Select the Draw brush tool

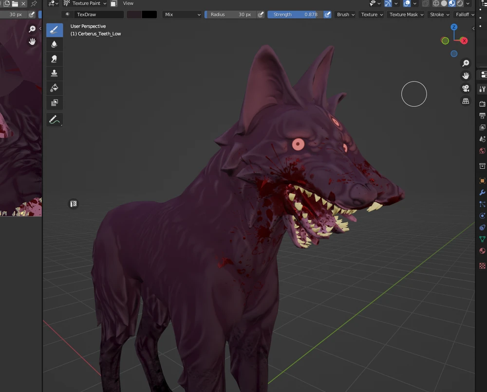pyautogui.click(x=55, y=30)
